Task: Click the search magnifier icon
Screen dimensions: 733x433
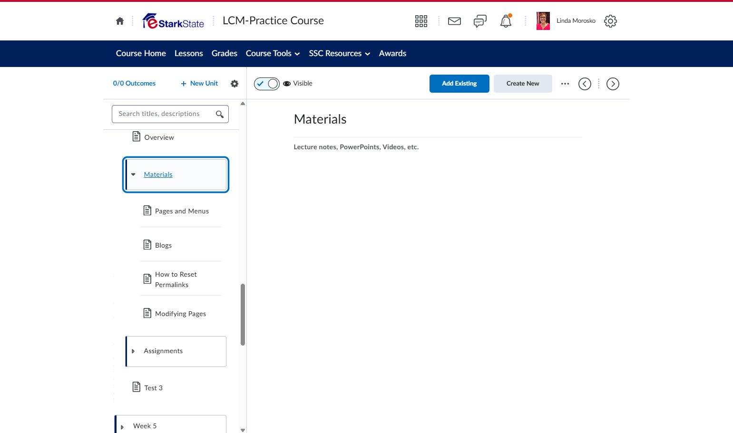Action: (x=220, y=114)
